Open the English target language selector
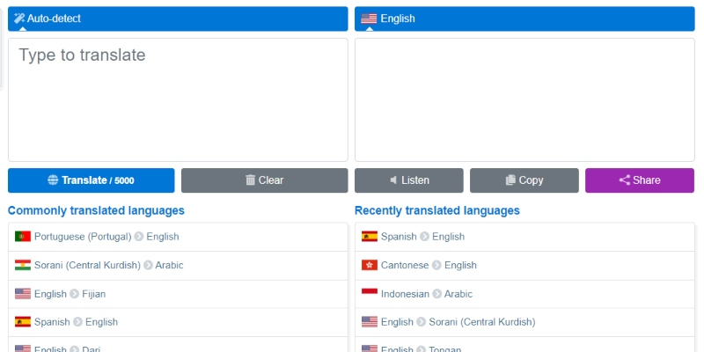 click(x=524, y=18)
